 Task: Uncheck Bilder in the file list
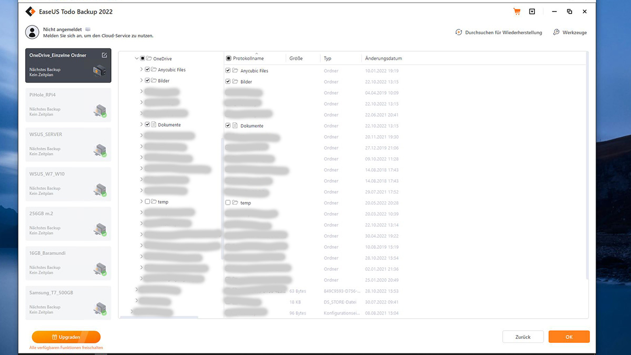(228, 82)
